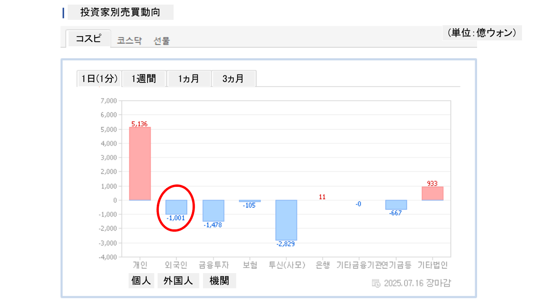The height and width of the screenshot is (303, 538).
Task: Click the red 기타법인 bar showing 933
Action: click(x=432, y=194)
